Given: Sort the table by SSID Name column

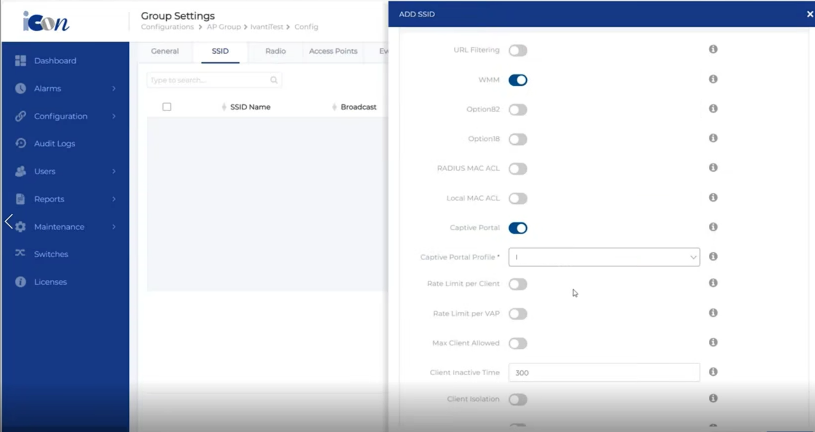Looking at the screenshot, I should point(250,107).
